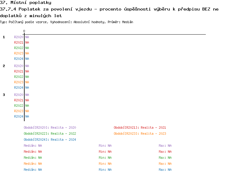Click the purple 'Medián: NA' statistic
The image size is (225, 175).
click(33, 146)
